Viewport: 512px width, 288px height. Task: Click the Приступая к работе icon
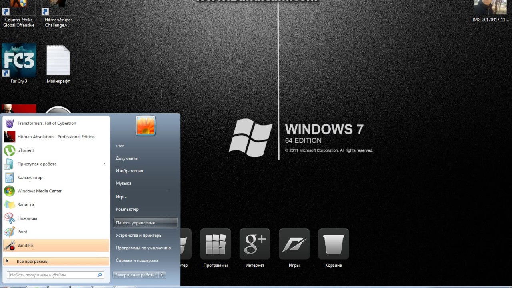[10, 164]
